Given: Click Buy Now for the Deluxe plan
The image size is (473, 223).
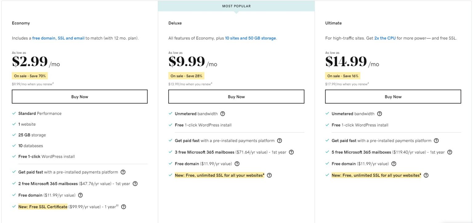Looking at the screenshot, I should (x=236, y=96).
